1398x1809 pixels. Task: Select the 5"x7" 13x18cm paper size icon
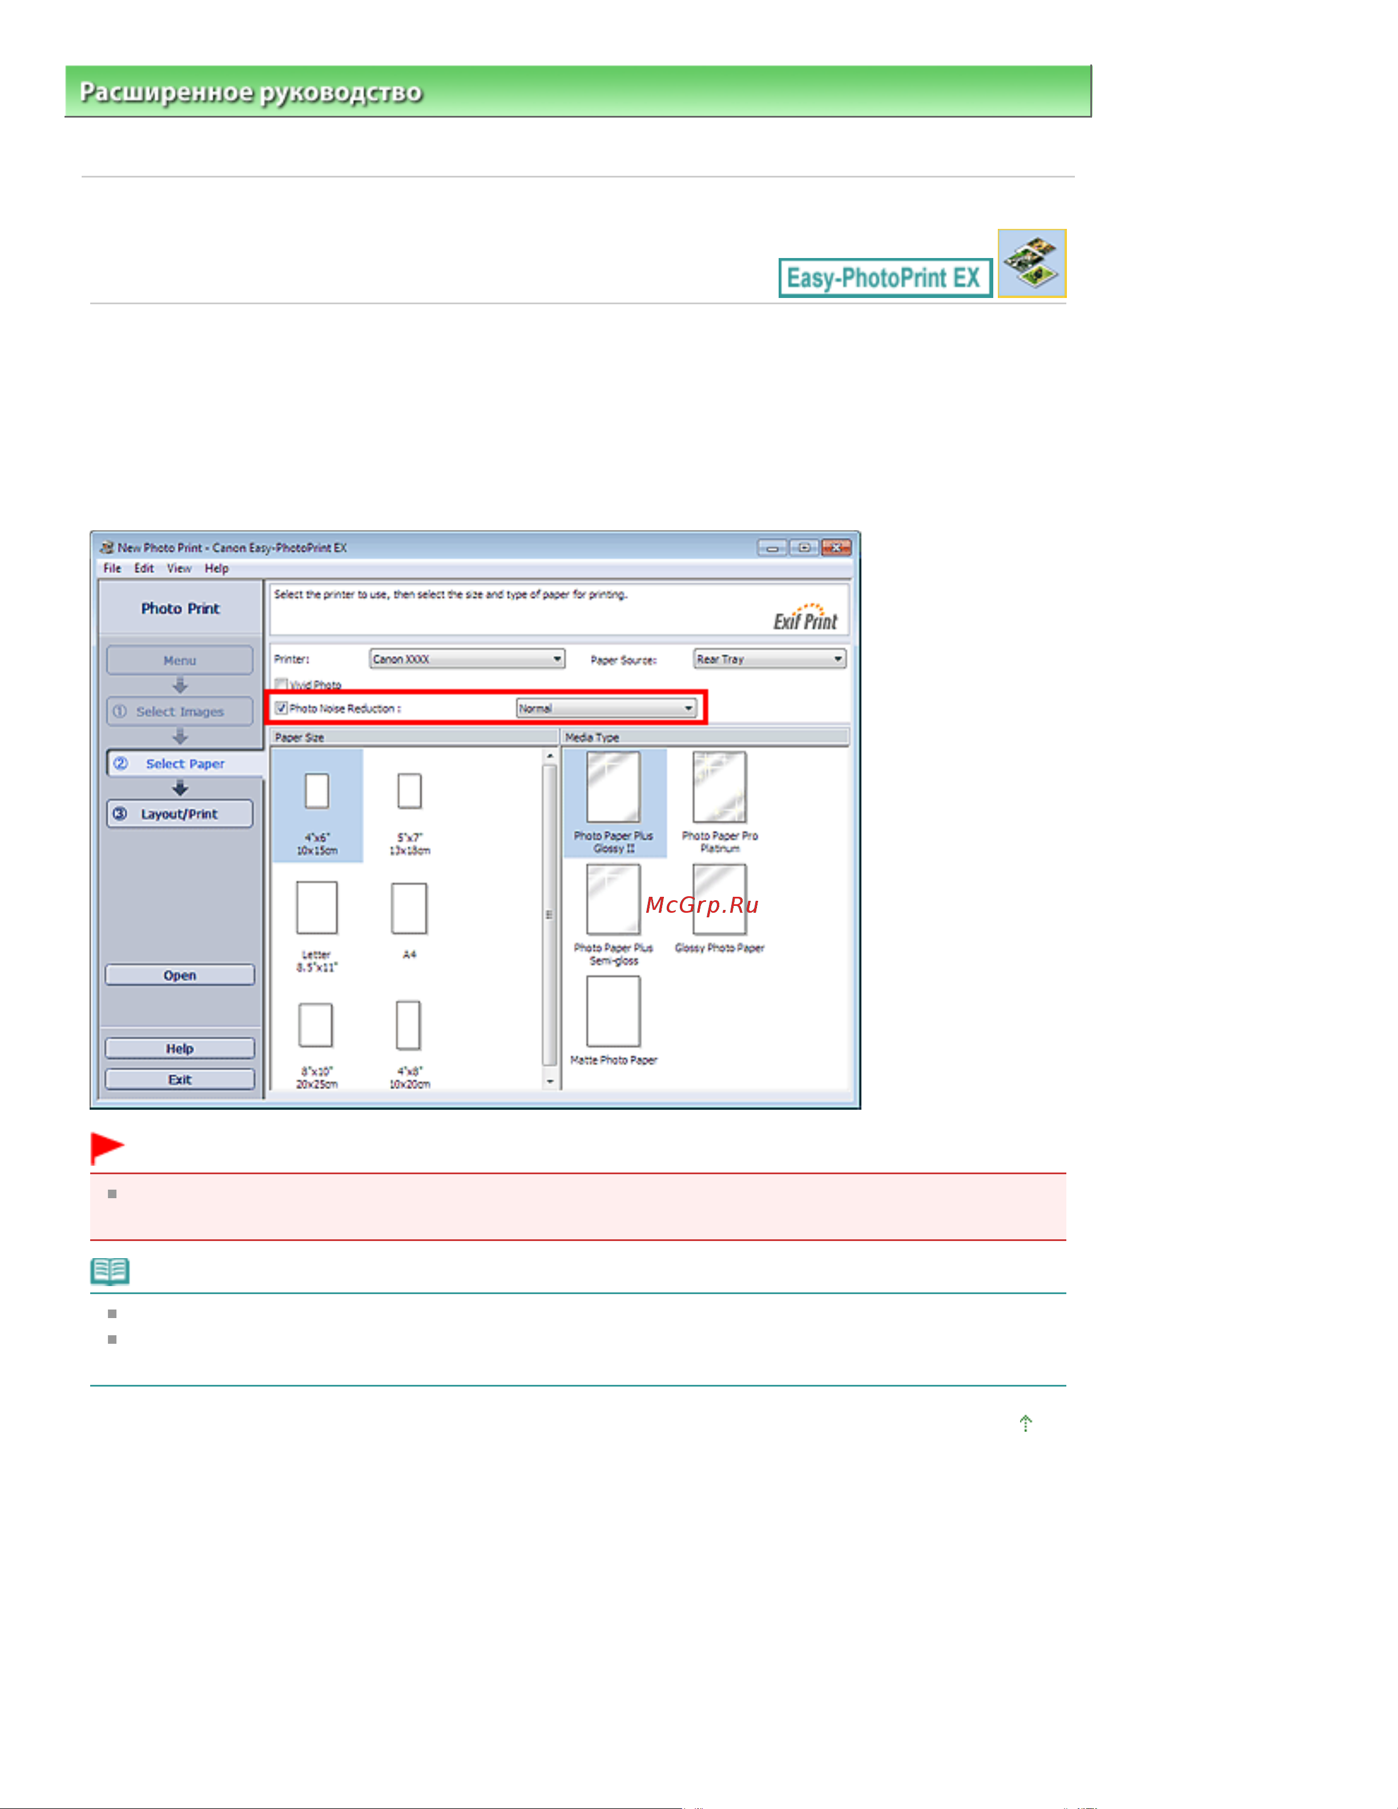pos(409,791)
